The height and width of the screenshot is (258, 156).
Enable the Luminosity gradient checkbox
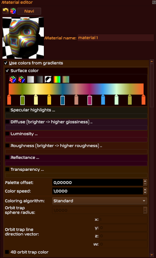coord(7,134)
